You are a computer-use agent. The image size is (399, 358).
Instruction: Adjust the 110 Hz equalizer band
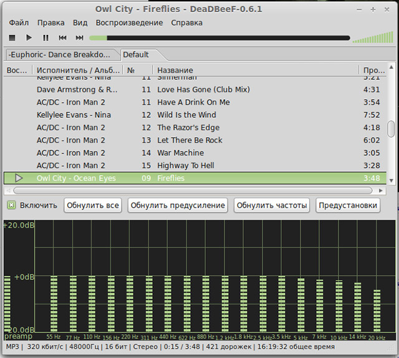[92, 304]
